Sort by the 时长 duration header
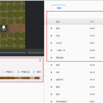Viewport: 103px width, 103px height. coord(92,22)
